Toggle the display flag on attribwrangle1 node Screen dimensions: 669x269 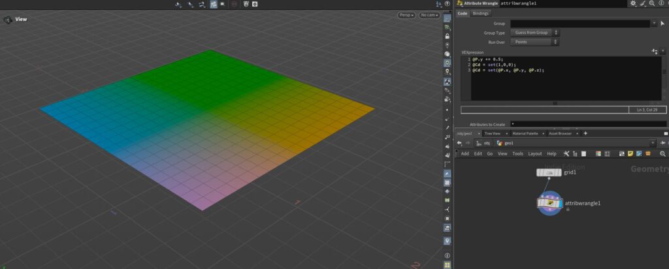pos(559,204)
